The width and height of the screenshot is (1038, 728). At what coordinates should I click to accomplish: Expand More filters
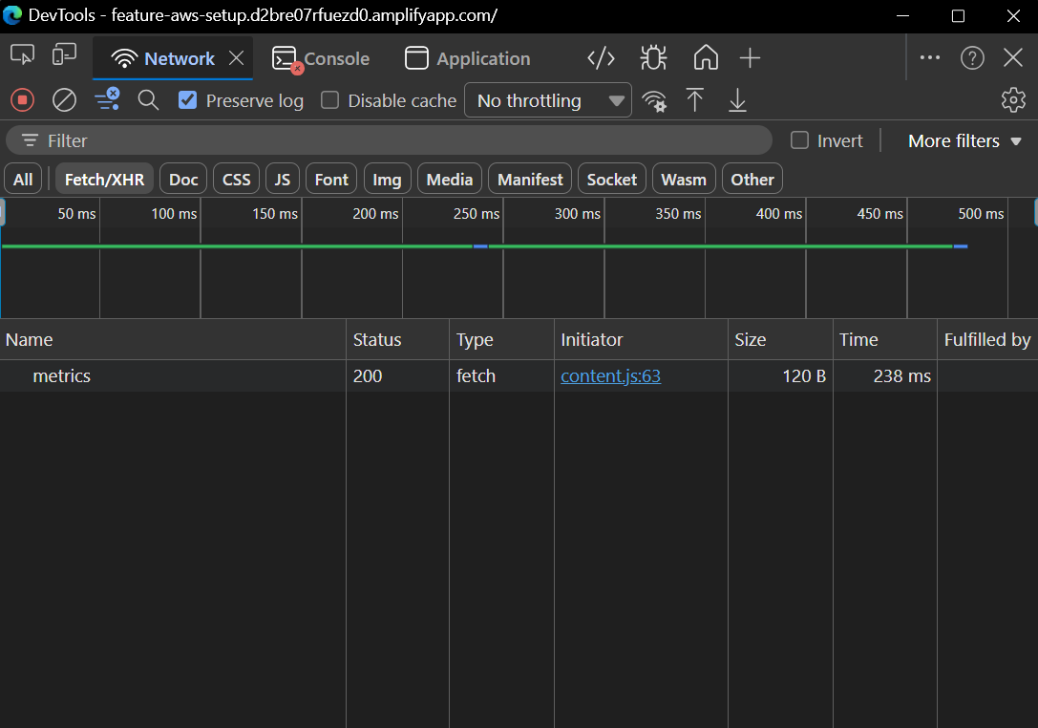[964, 139]
